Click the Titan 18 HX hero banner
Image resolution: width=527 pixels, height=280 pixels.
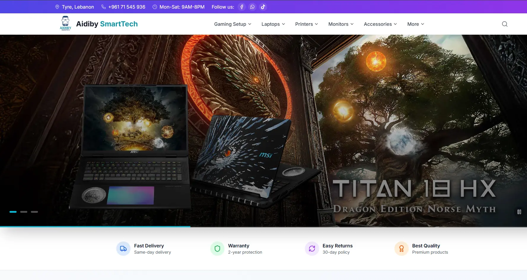(263, 131)
